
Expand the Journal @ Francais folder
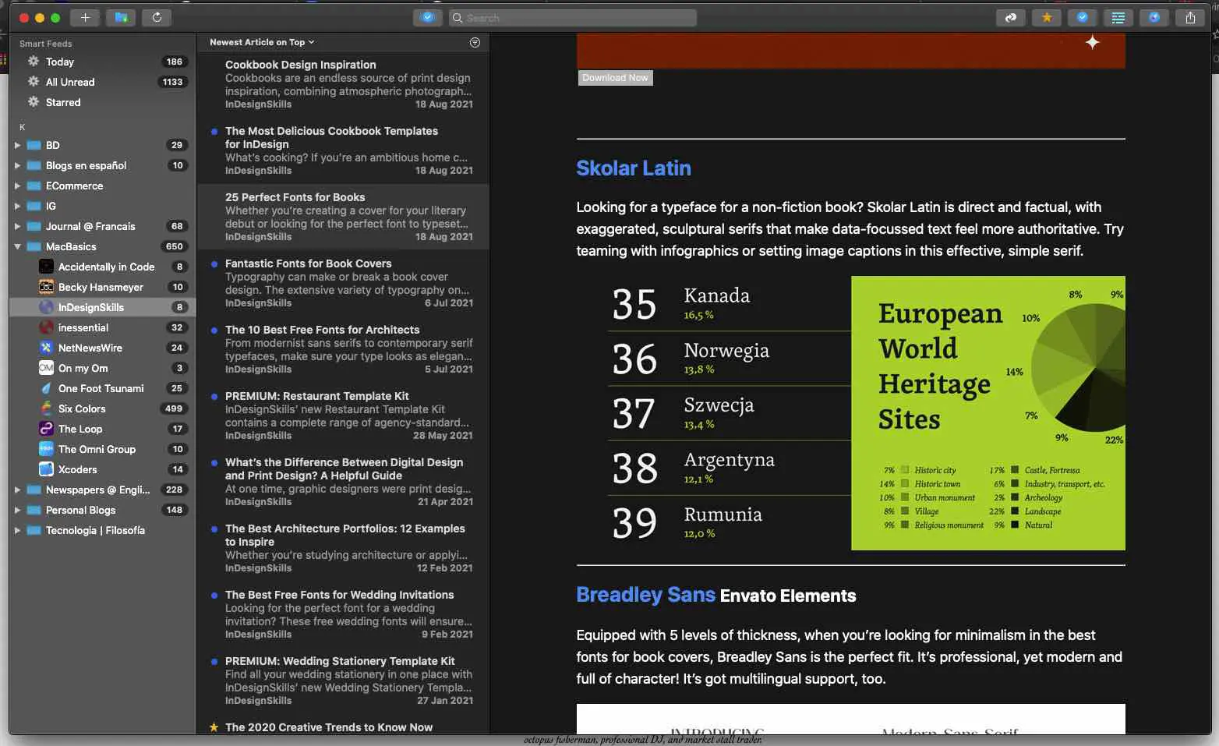click(x=17, y=227)
